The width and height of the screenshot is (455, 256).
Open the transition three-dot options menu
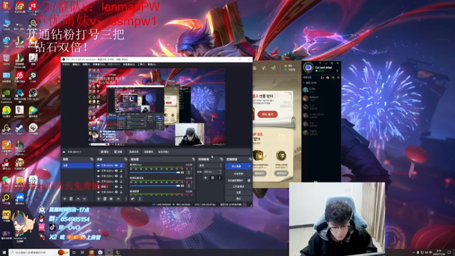click(220, 177)
